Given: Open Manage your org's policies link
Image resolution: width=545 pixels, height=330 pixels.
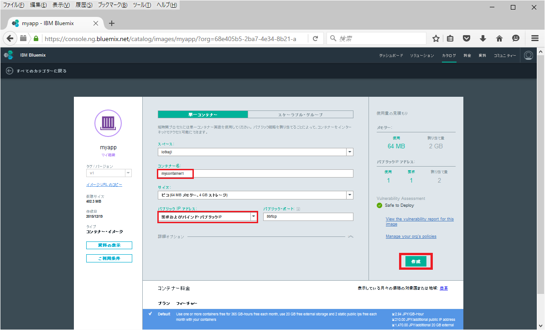Looking at the screenshot, I should click(411, 236).
